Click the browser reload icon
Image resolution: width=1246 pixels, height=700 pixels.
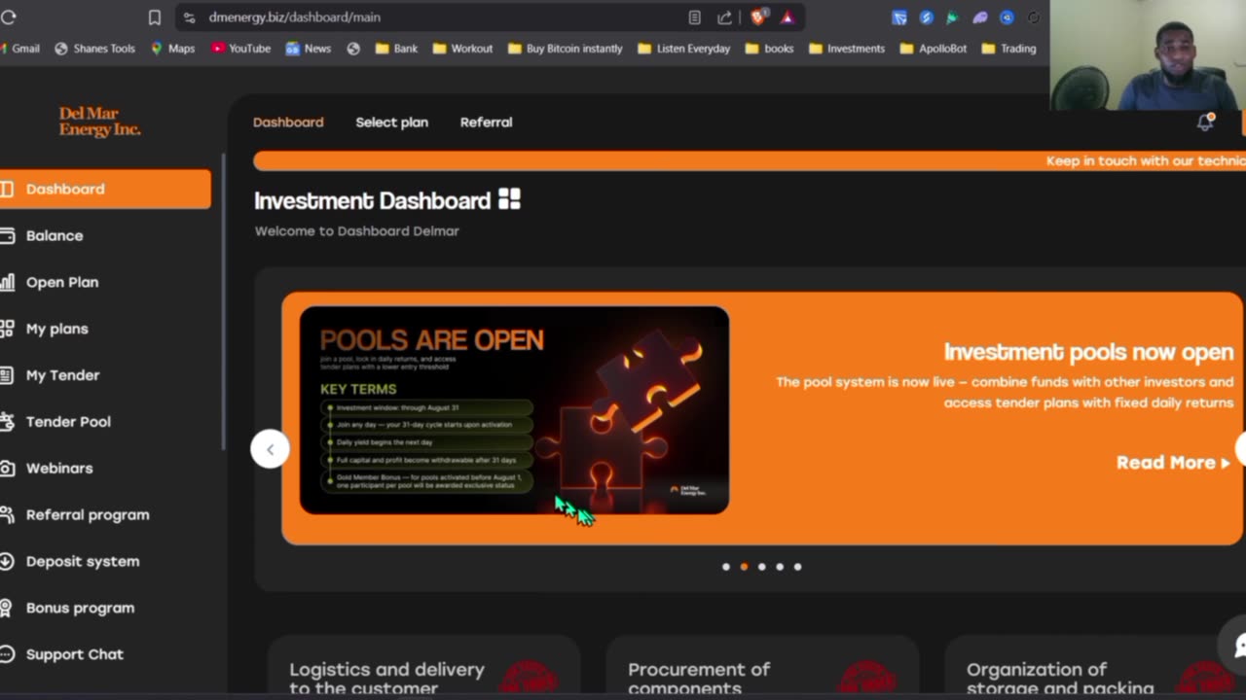coord(9,17)
